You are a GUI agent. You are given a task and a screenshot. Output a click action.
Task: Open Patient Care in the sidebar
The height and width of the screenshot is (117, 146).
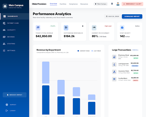(x=15, y=23)
